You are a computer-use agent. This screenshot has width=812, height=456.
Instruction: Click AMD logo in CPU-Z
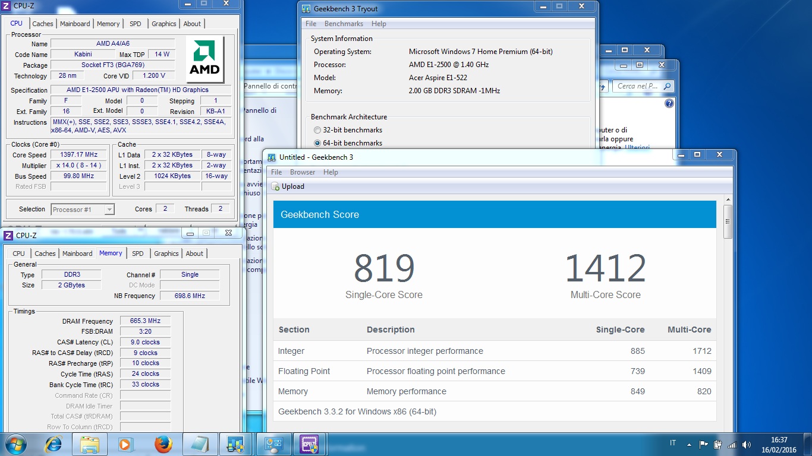pyautogui.click(x=205, y=60)
